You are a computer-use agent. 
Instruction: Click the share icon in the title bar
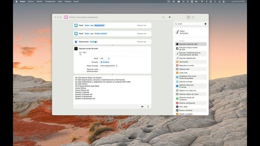(163, 17)
